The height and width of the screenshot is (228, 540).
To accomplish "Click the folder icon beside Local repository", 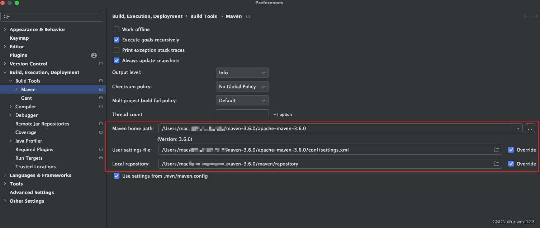I will 497,164.
